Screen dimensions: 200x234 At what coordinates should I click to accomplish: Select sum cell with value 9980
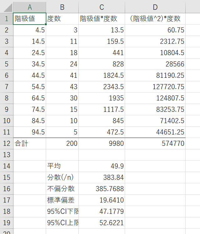pyautogui.click(x=102, y=143)
